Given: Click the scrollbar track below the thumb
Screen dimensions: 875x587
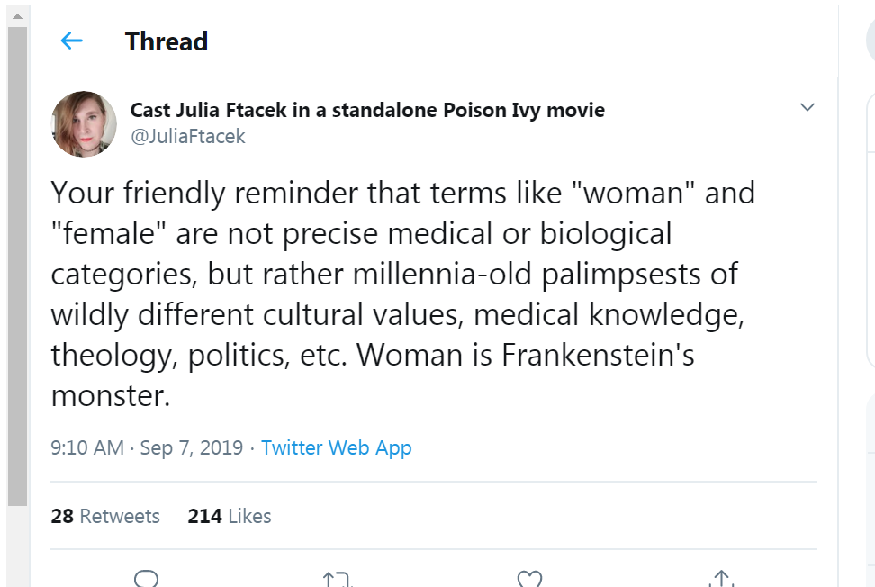Looking at the screenshot, I should click(x=17, y=547).
